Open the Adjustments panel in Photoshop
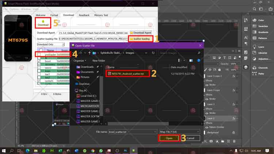The height and width of the screenshot is (154, 274). pos(261,59)
